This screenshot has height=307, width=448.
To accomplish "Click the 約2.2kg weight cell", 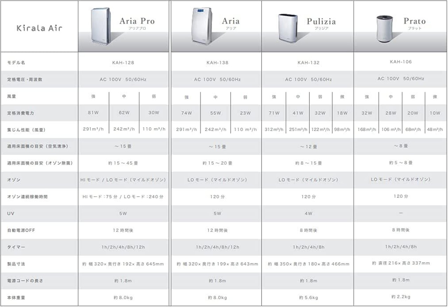I will click(401, 297).
